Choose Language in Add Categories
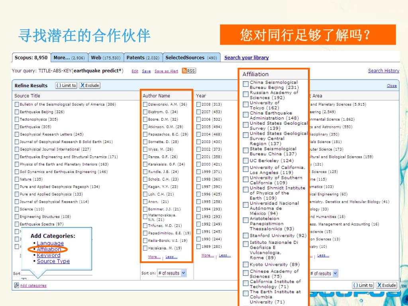 [x=50, y=243]
